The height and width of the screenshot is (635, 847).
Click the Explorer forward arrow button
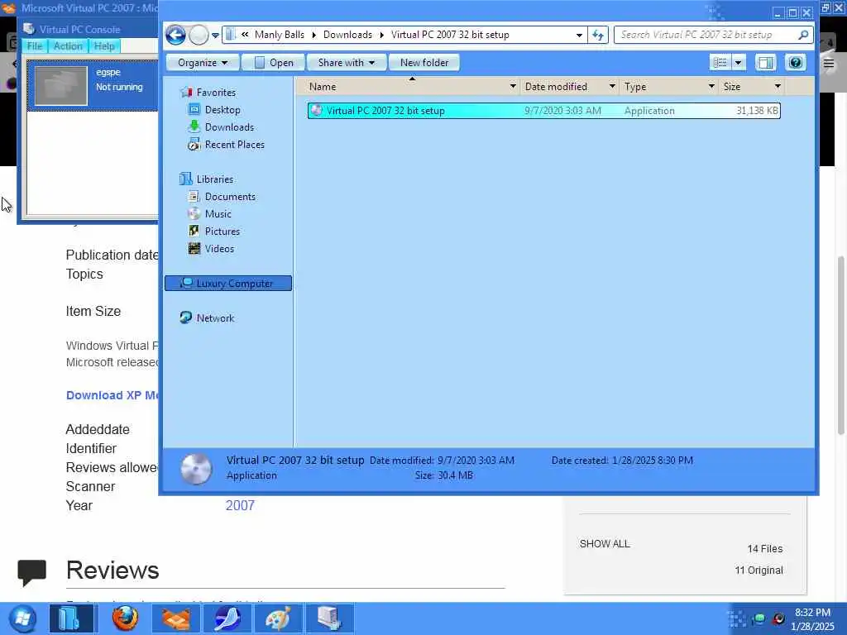click(199, 35)
